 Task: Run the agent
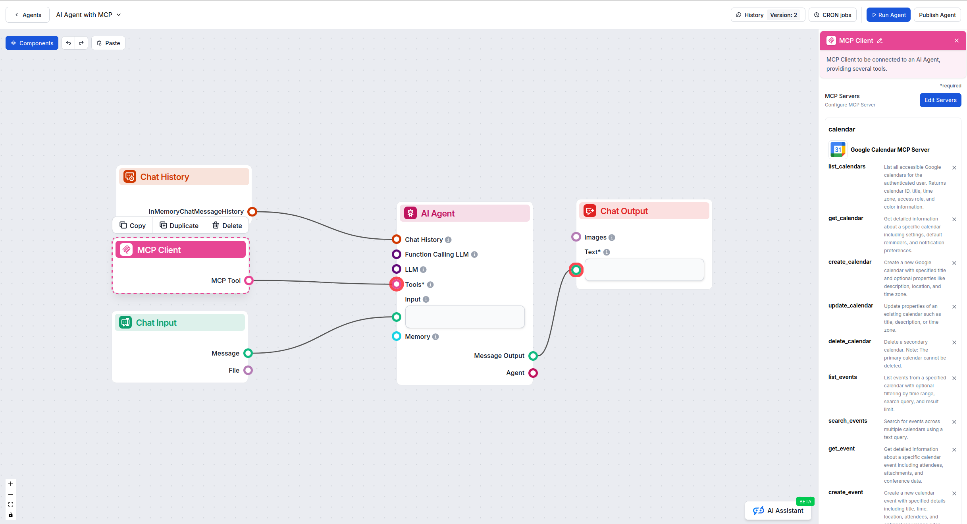(x=888, y=15)
